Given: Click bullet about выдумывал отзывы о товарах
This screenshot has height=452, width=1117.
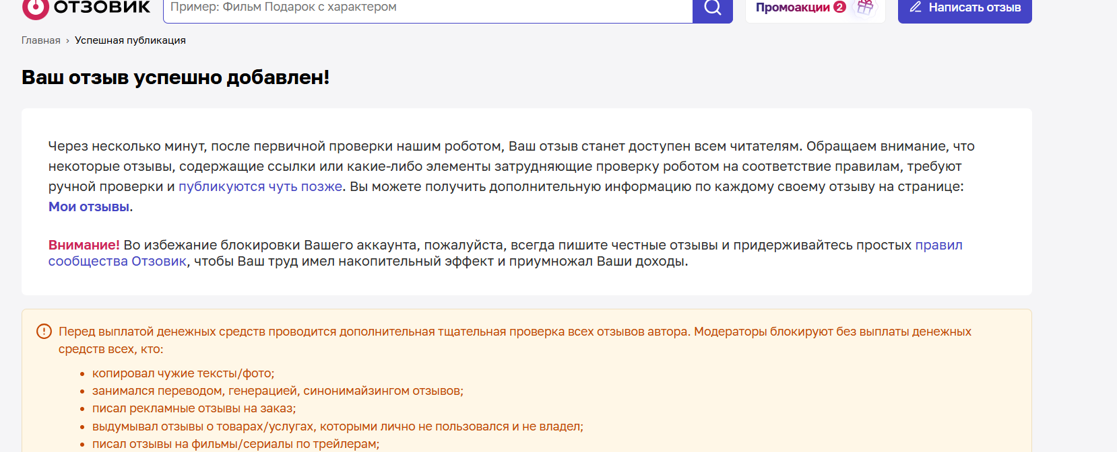Looking at the screenshot, I should click(338, 426).
